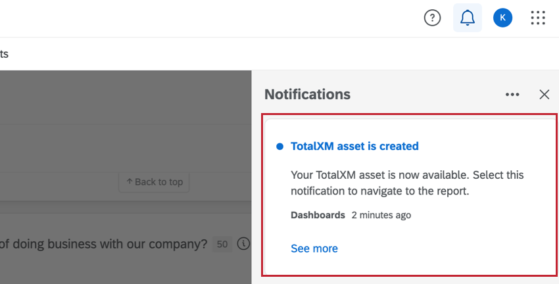Open the app switcher grid icon
Screen dimensions: 559x284
coord(538,18)
